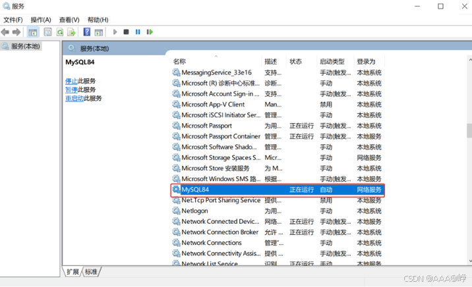This screenshot has width=472, height=287.
Task: Click gear icon of Network Connections row
Action: (x=176, y=242)
